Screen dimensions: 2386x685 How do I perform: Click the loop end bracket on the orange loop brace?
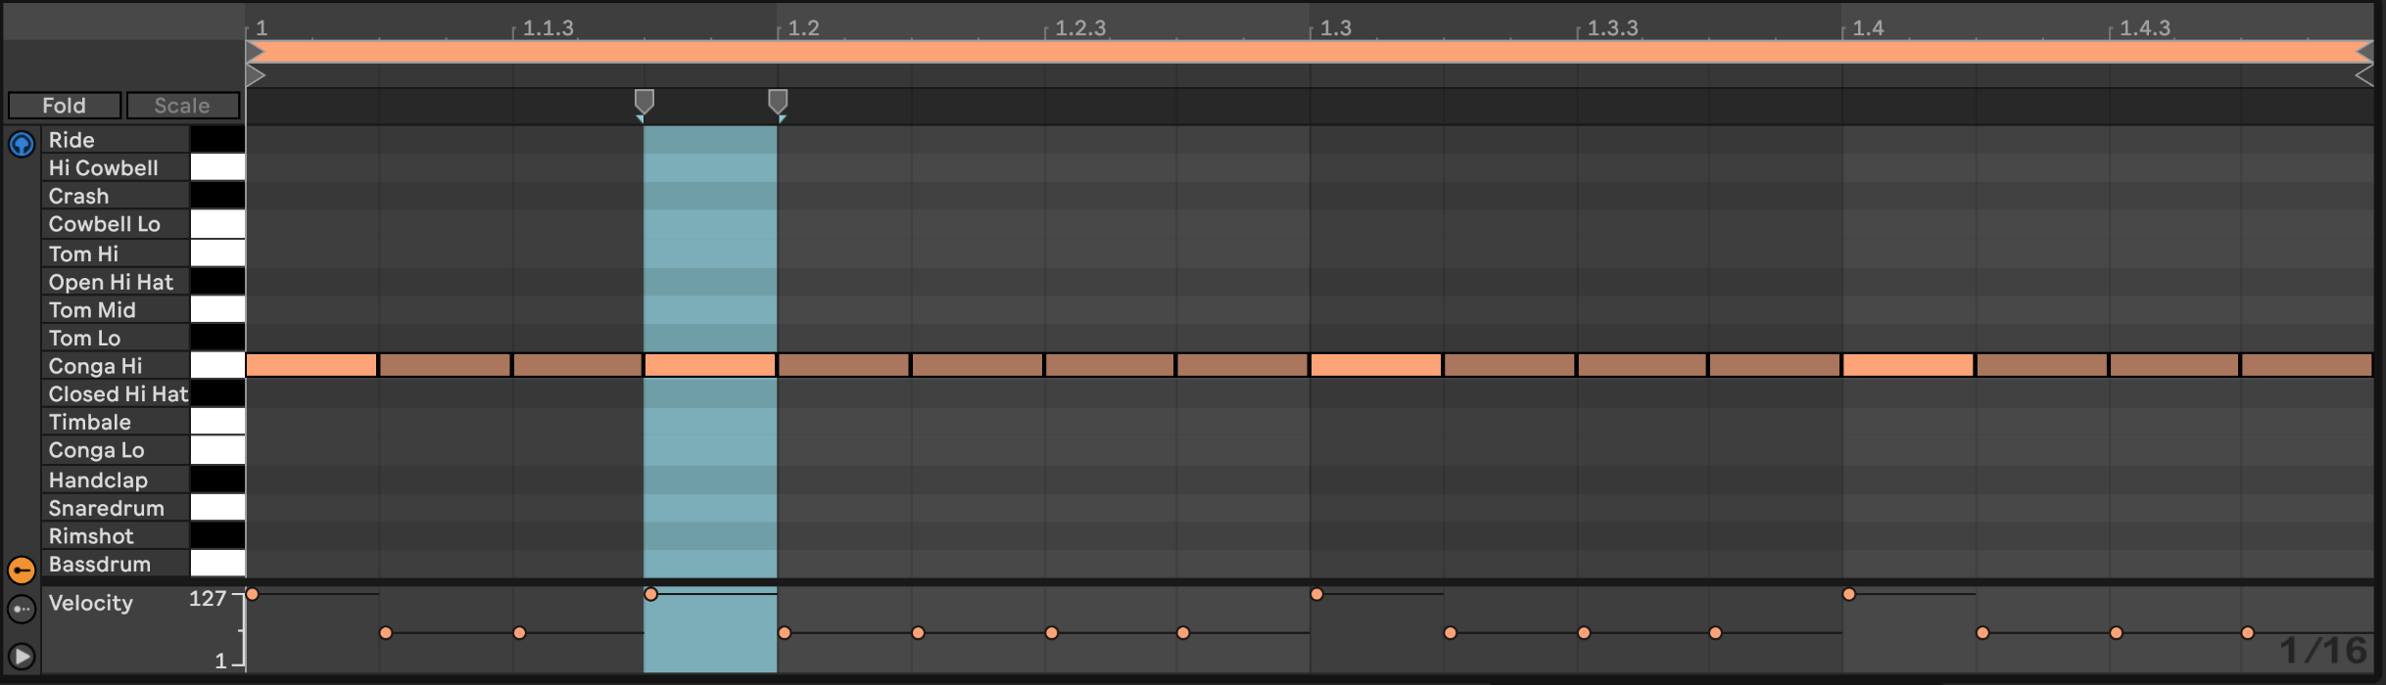(x=2363, y=52)
